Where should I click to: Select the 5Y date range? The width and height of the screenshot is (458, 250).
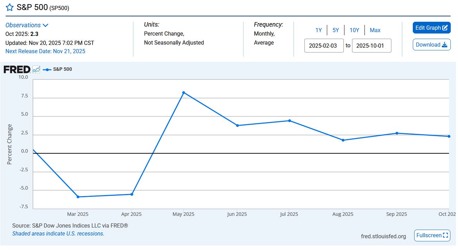pyautogui.click(x=335, y=30)
